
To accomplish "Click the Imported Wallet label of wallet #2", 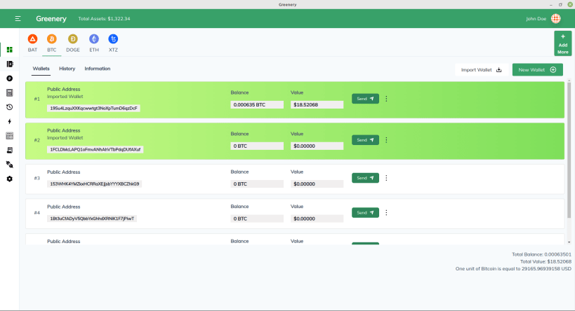I will pos(65,138).
